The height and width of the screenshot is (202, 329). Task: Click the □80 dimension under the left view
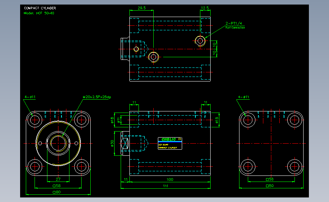pyautogui.click(x=57, y=192)
